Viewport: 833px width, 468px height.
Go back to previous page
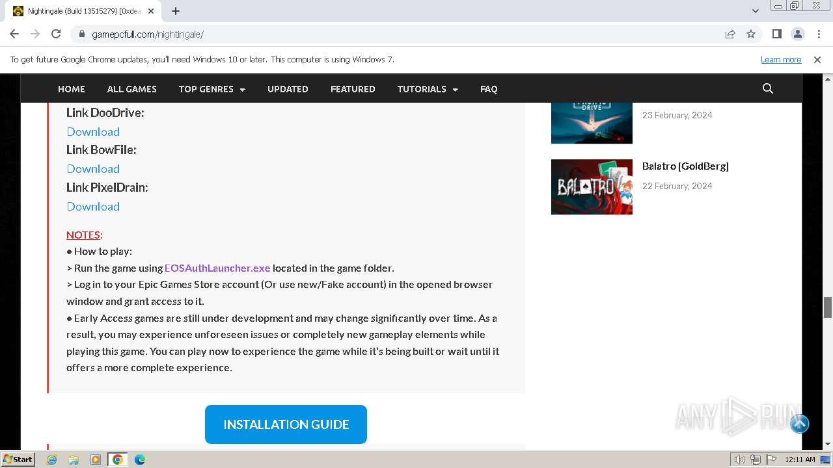tap(14, 34)
